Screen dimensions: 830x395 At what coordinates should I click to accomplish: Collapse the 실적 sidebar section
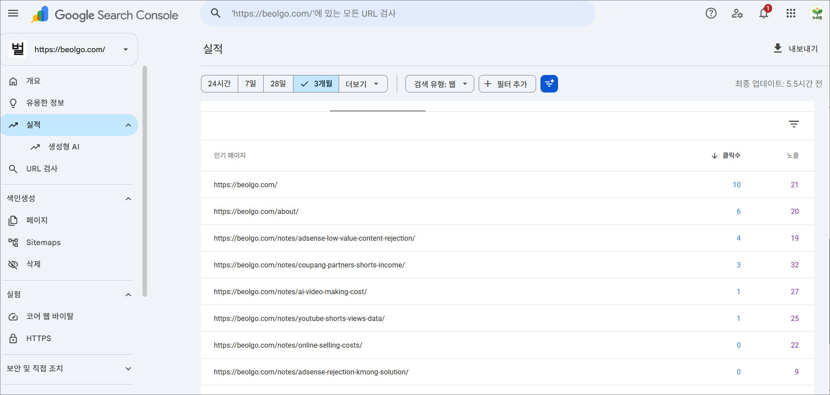128,125
